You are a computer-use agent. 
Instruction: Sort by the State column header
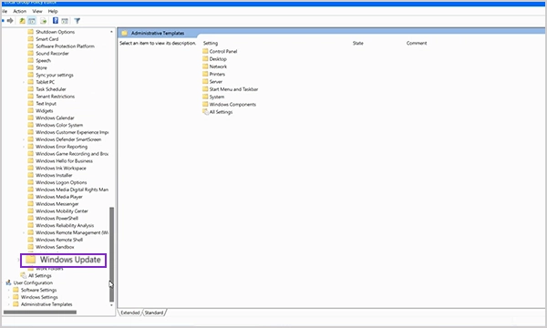click(358, 43)
